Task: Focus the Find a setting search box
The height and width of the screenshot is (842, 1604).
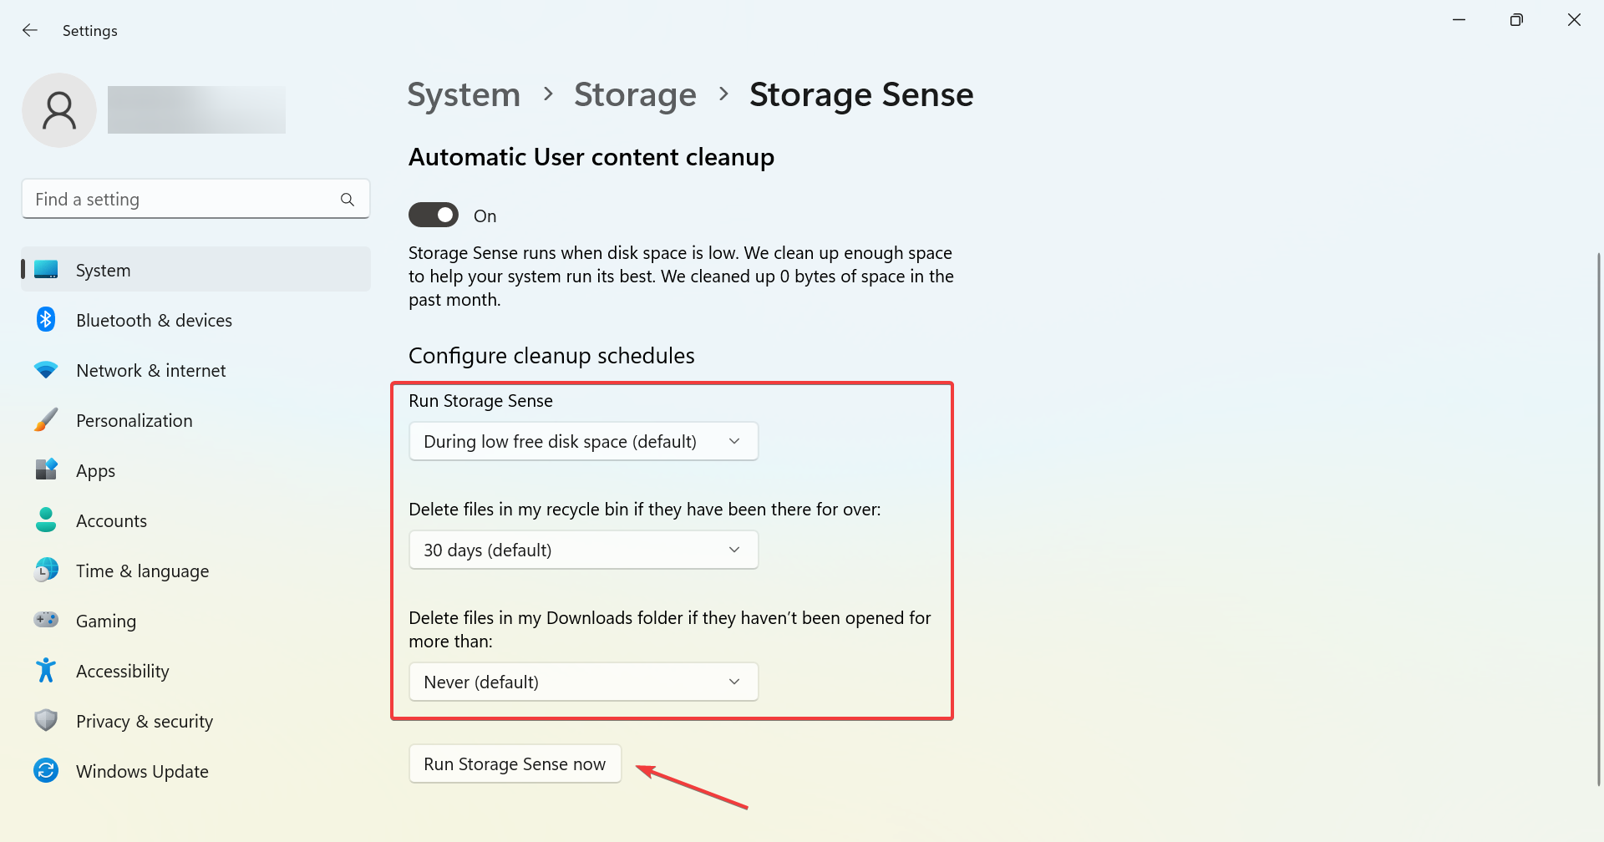Action: coord(184,200)
